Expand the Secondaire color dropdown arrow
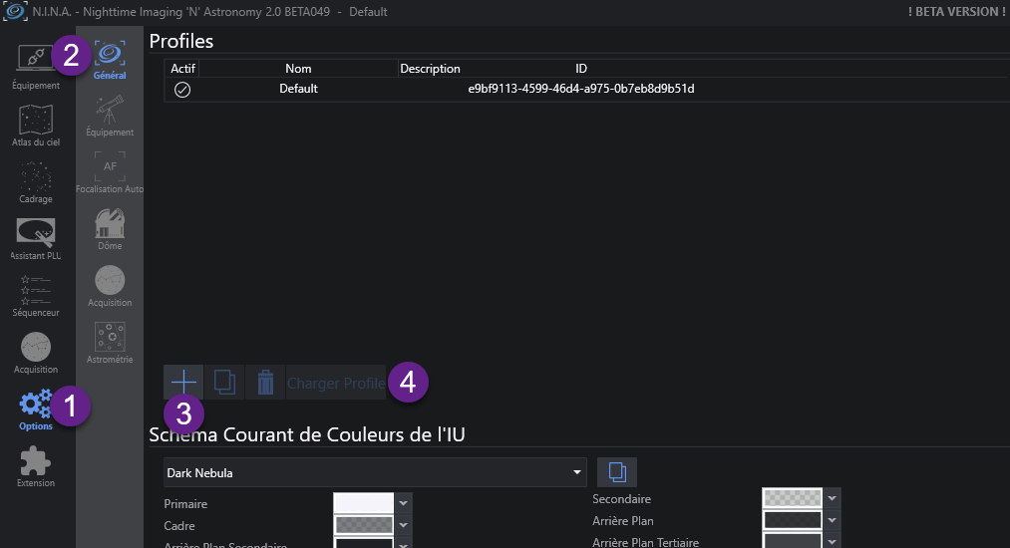This screenshot has width=1010, height=548. 833,498
